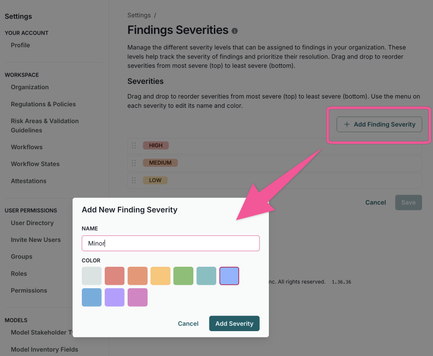Select the red color option
The height and width of the screenshot is (356, 433).
[114, 276]
